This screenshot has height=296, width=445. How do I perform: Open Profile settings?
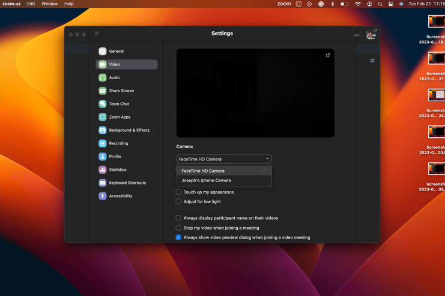coord(127,156)
